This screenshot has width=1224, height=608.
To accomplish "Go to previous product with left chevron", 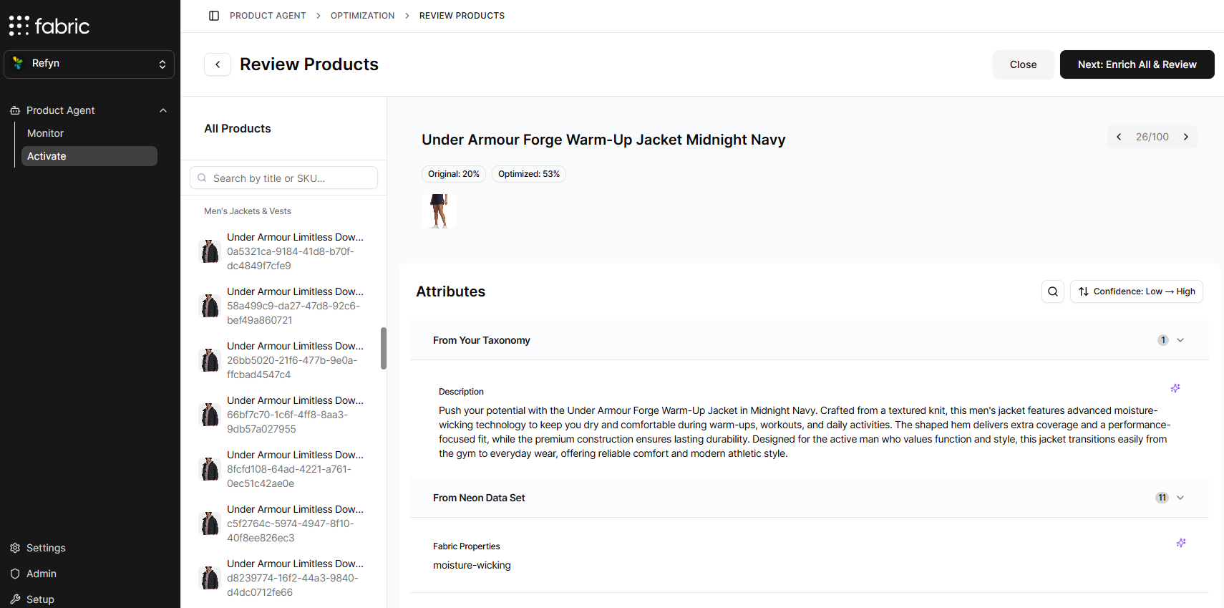I will pyautogui.click(x=1119, y=137).
